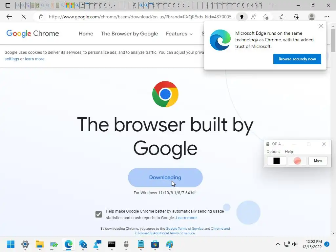This screenshot has width=336, height=252.
Task: Open Settings gear from taskbar
Action: tap(25, 244)
